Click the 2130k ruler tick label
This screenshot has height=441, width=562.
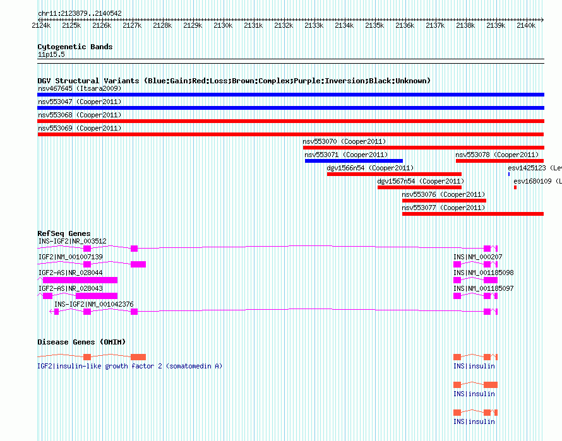click(223, 25)
